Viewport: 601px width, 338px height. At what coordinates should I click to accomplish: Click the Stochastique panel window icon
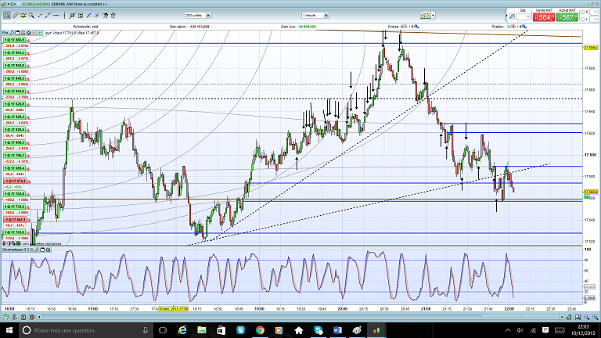click(x=42, y=250)
